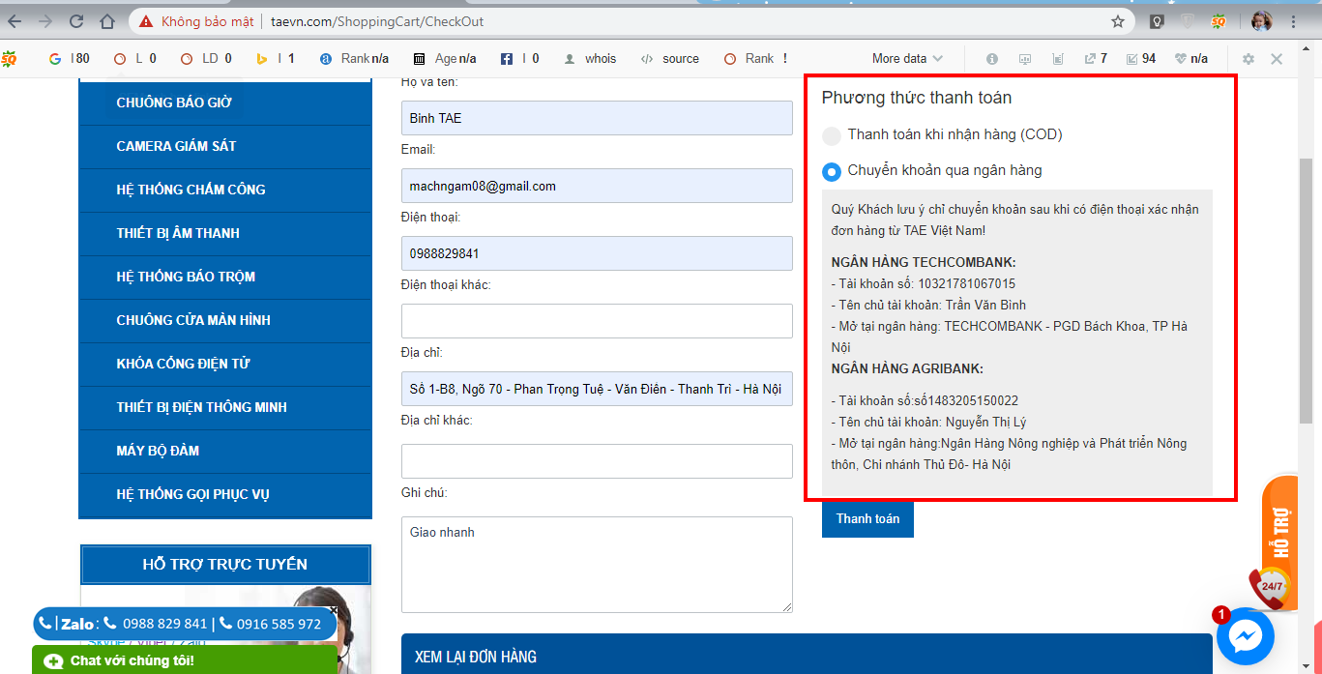Close the SEOquake bar
The image size is (1322, 674).
click(x=1277, y=59)
